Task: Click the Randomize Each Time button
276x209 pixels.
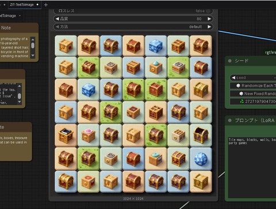Action: 253,86
